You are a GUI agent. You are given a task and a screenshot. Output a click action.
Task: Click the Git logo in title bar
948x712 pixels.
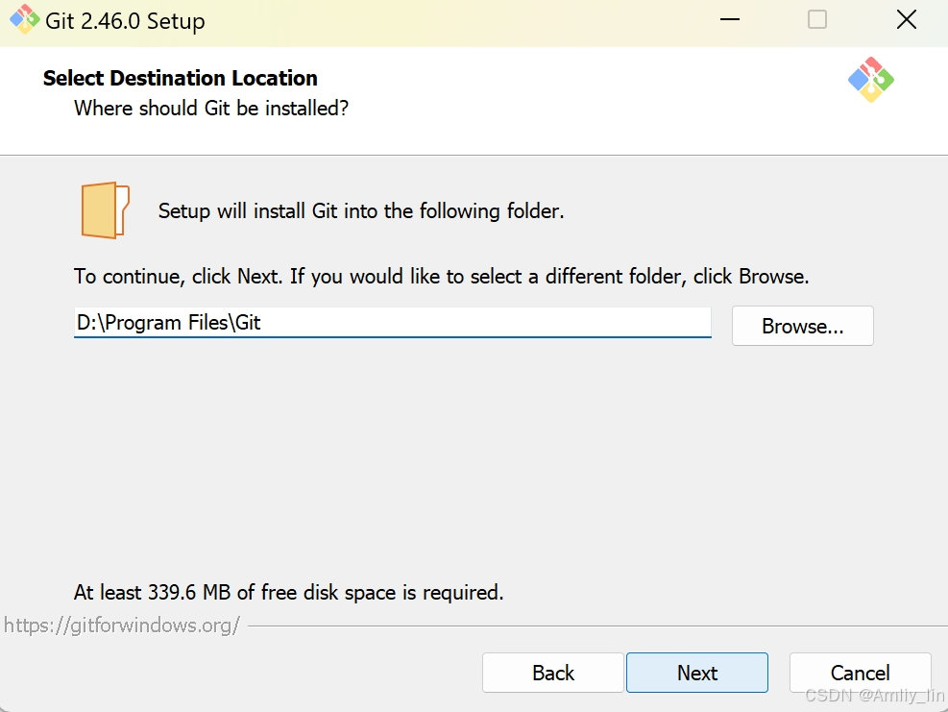pyautogui.click(x=24, y=19)
